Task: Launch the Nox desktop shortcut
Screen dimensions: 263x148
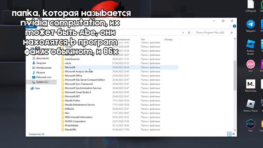Action: pos(251,125)
